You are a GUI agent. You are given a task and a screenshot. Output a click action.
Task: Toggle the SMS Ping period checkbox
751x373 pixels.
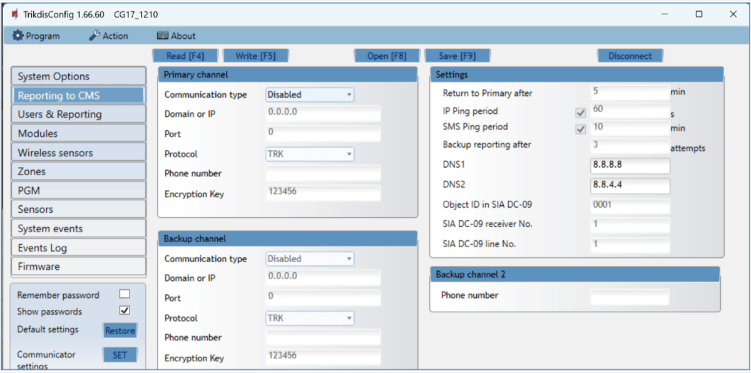pos(580,129)
